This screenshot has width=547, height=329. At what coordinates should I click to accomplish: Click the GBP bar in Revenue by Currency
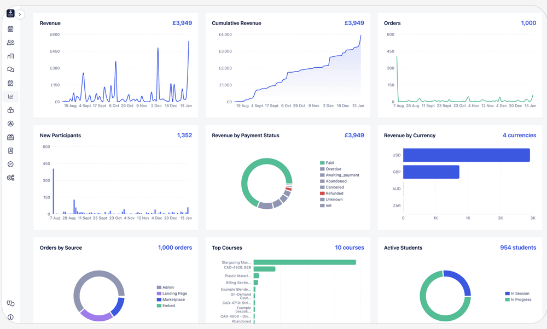coord(431,172)
